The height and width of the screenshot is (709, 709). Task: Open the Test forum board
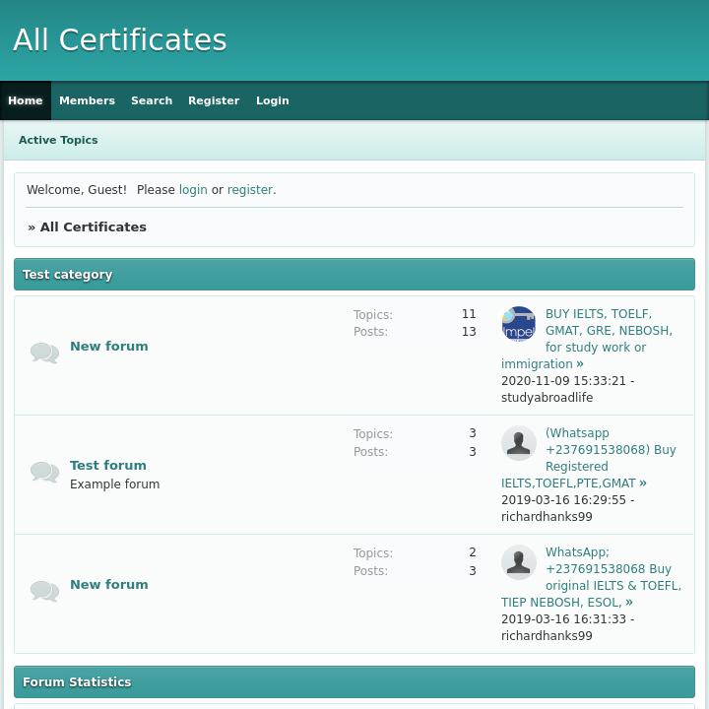click(108, 465)
